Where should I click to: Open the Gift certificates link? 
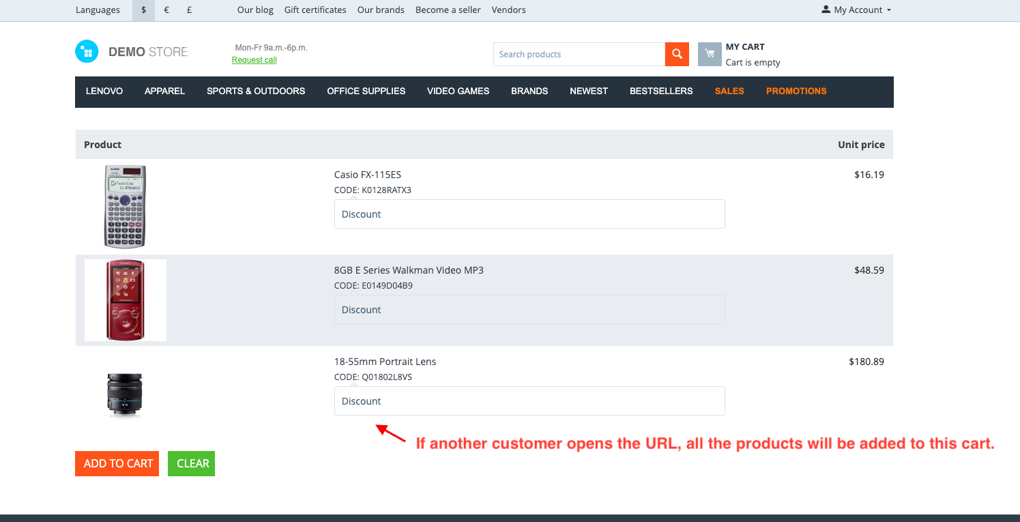coord(315,10)
